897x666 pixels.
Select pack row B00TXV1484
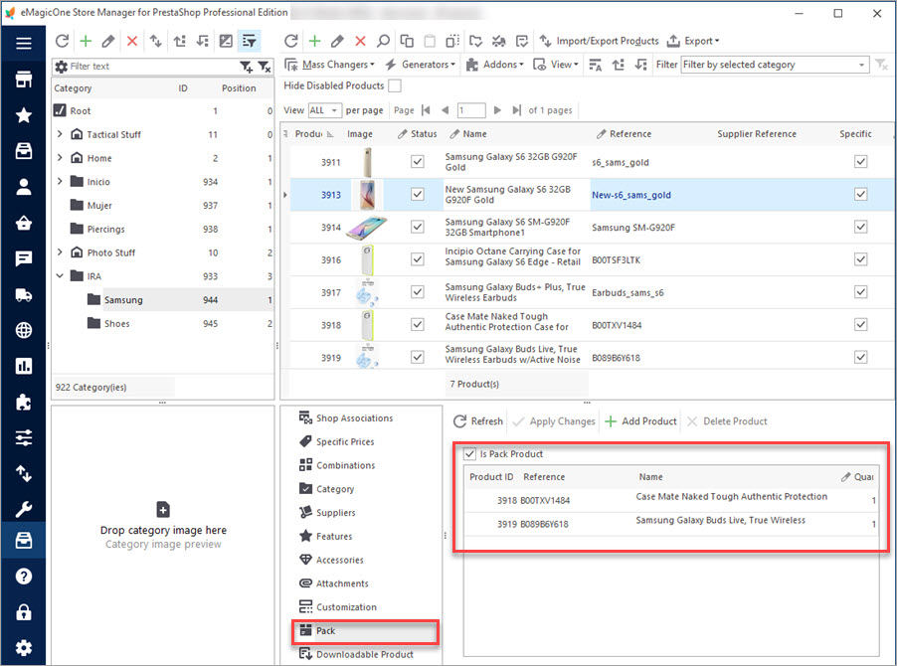coord(670,500)
